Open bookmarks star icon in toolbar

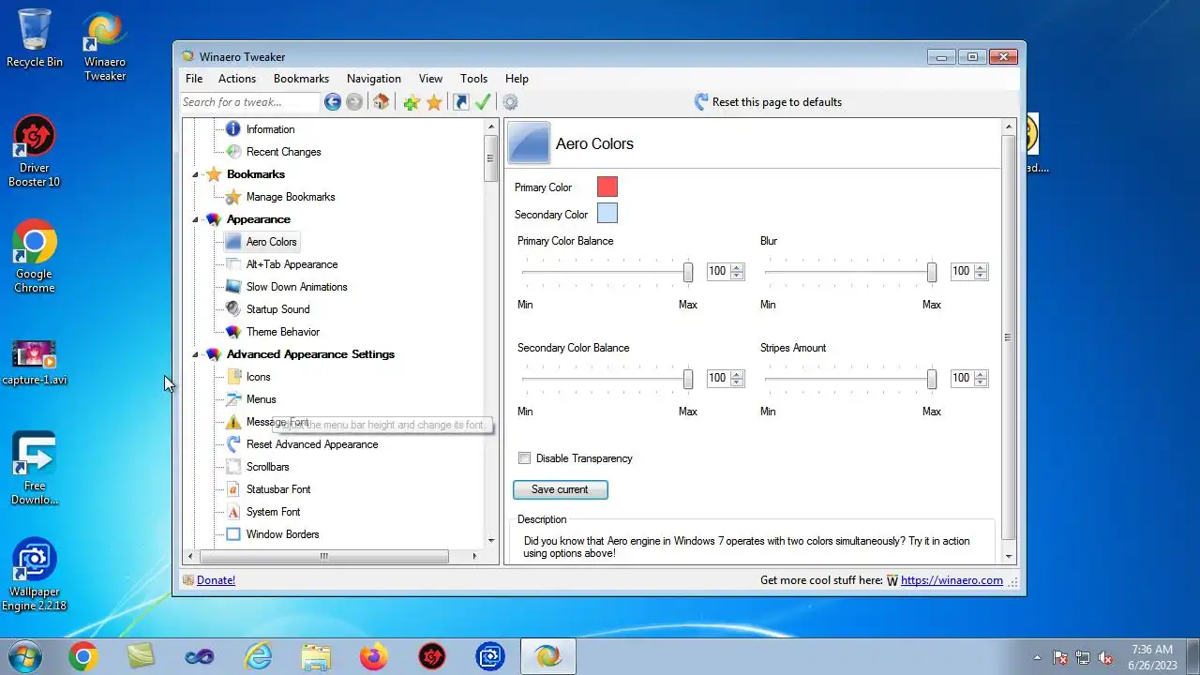tap(434, 102)
